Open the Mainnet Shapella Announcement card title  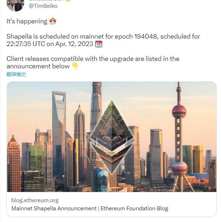[90, 209]
